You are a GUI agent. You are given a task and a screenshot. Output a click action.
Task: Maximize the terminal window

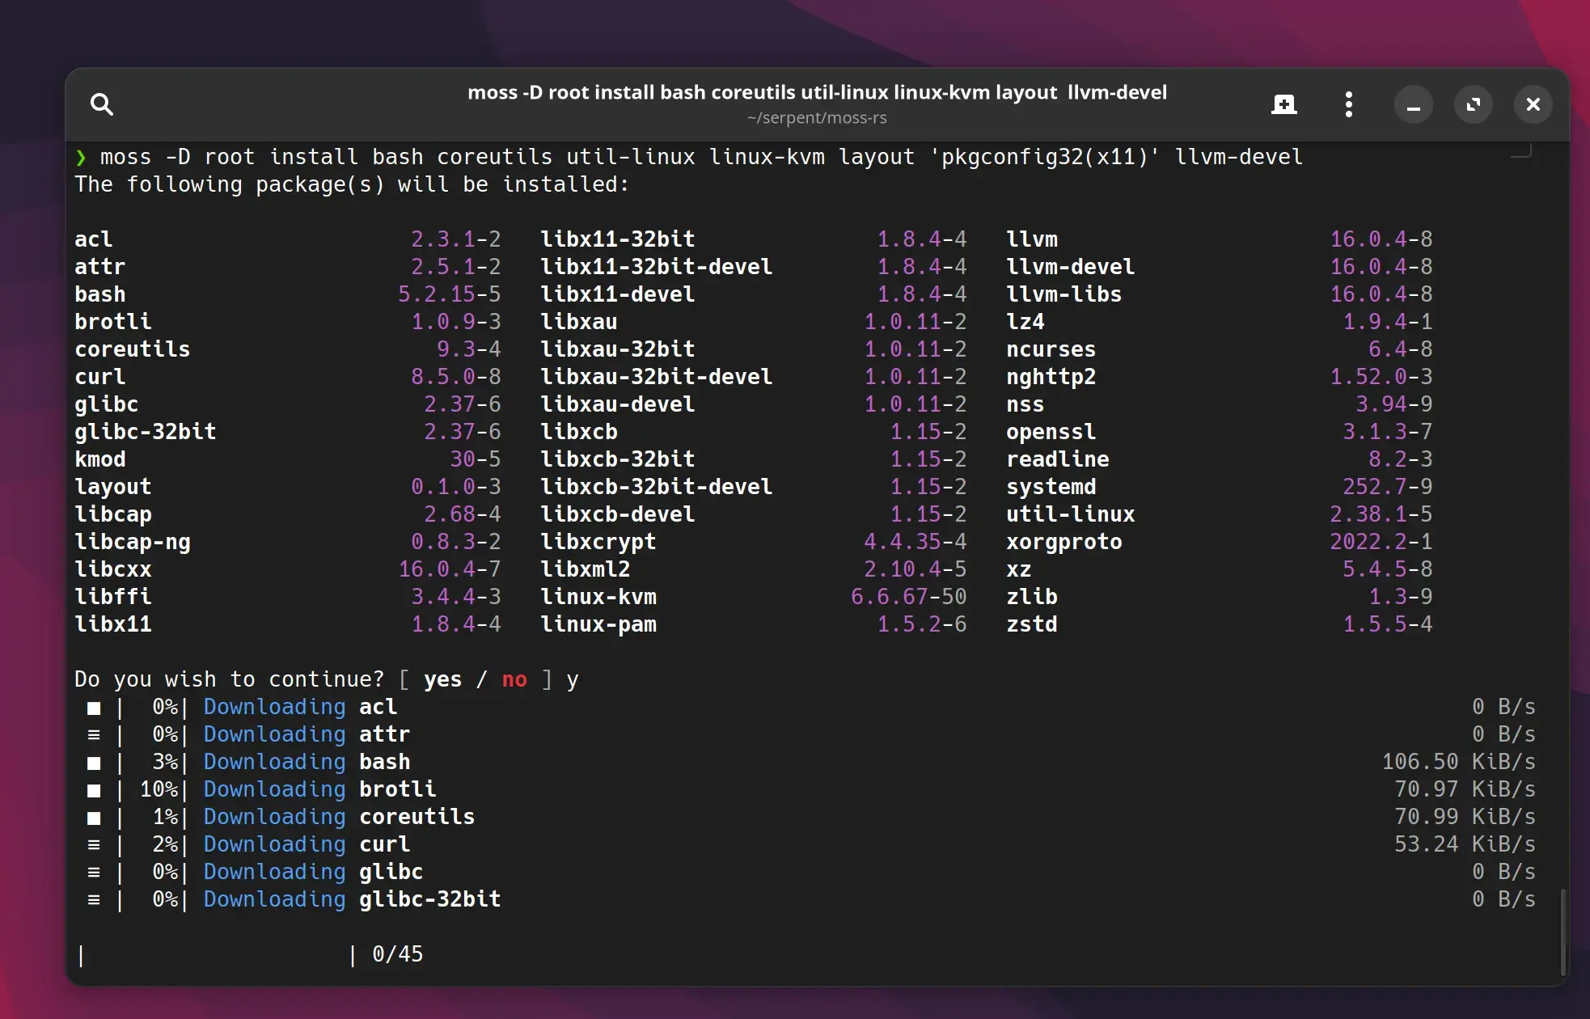click(1473, 104)
